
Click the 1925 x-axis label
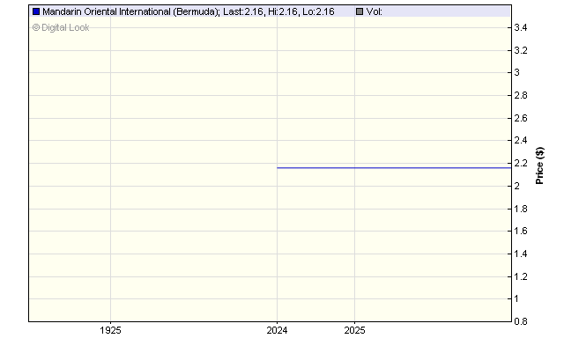110,330
